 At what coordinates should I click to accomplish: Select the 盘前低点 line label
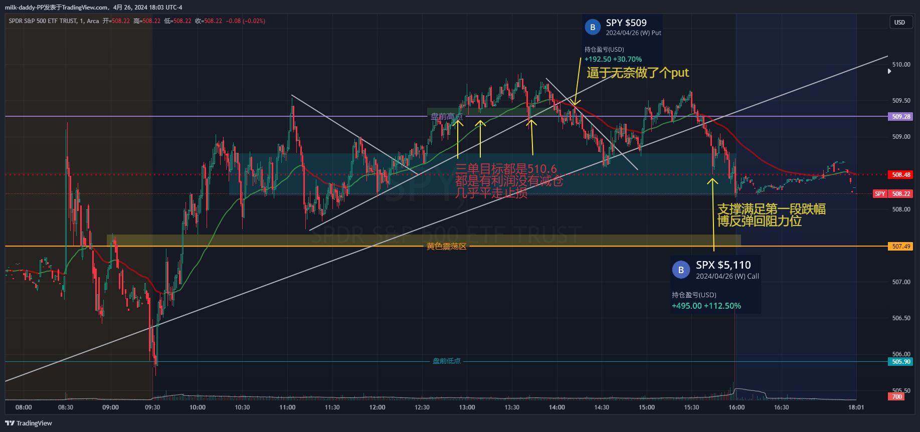(446, 361)
